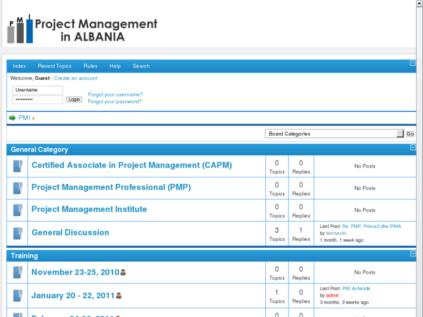Open last post PMI Axhende

(356, 288)
